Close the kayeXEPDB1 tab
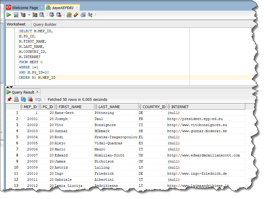Image resolution: width=265 pixels, height=199 pixels. pyautogui.click(x=77, y=7)
